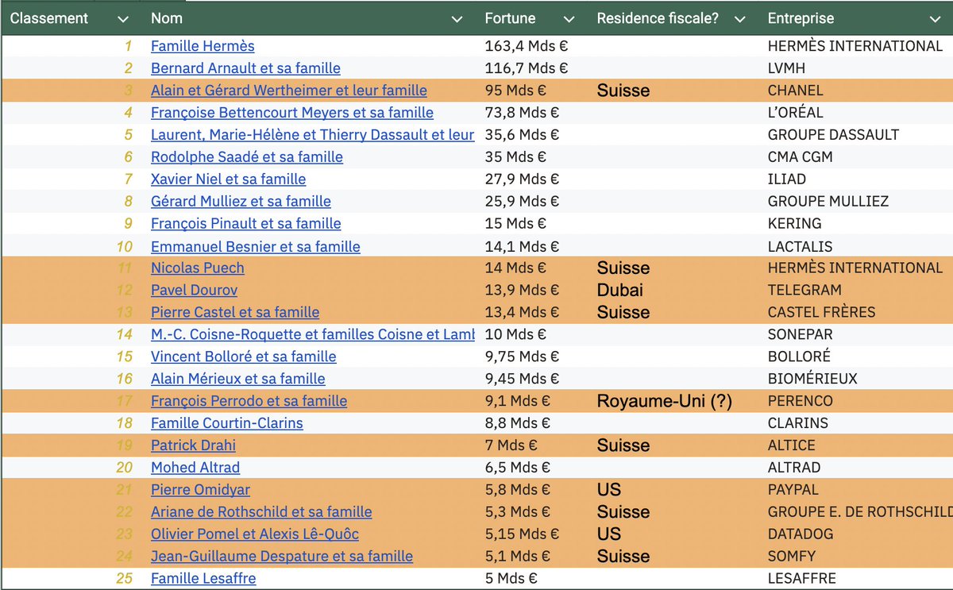The width and height of the screenshot is (953, 590).
Task: Select the TELEGRAM company cell
Action: 804,290
